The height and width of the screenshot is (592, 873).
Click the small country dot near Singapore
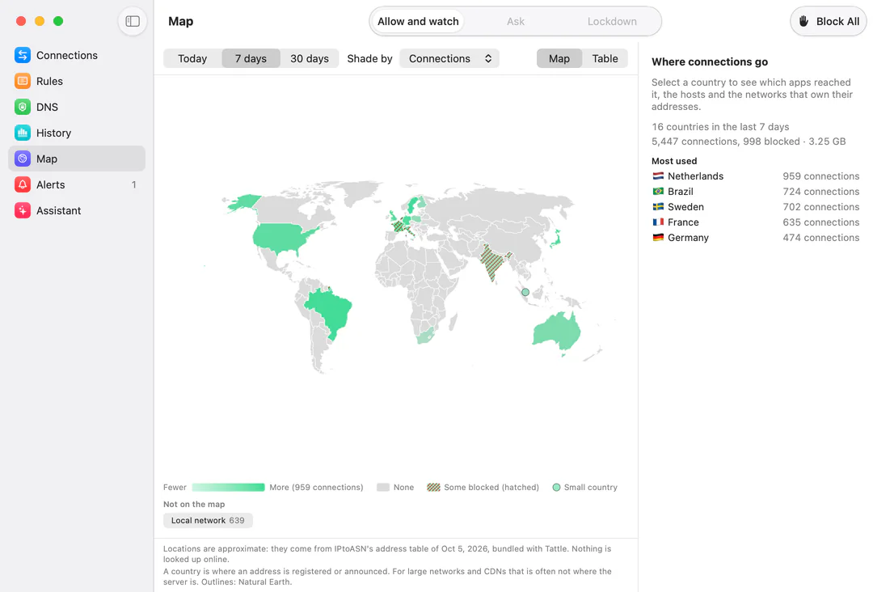click(525, 292)
